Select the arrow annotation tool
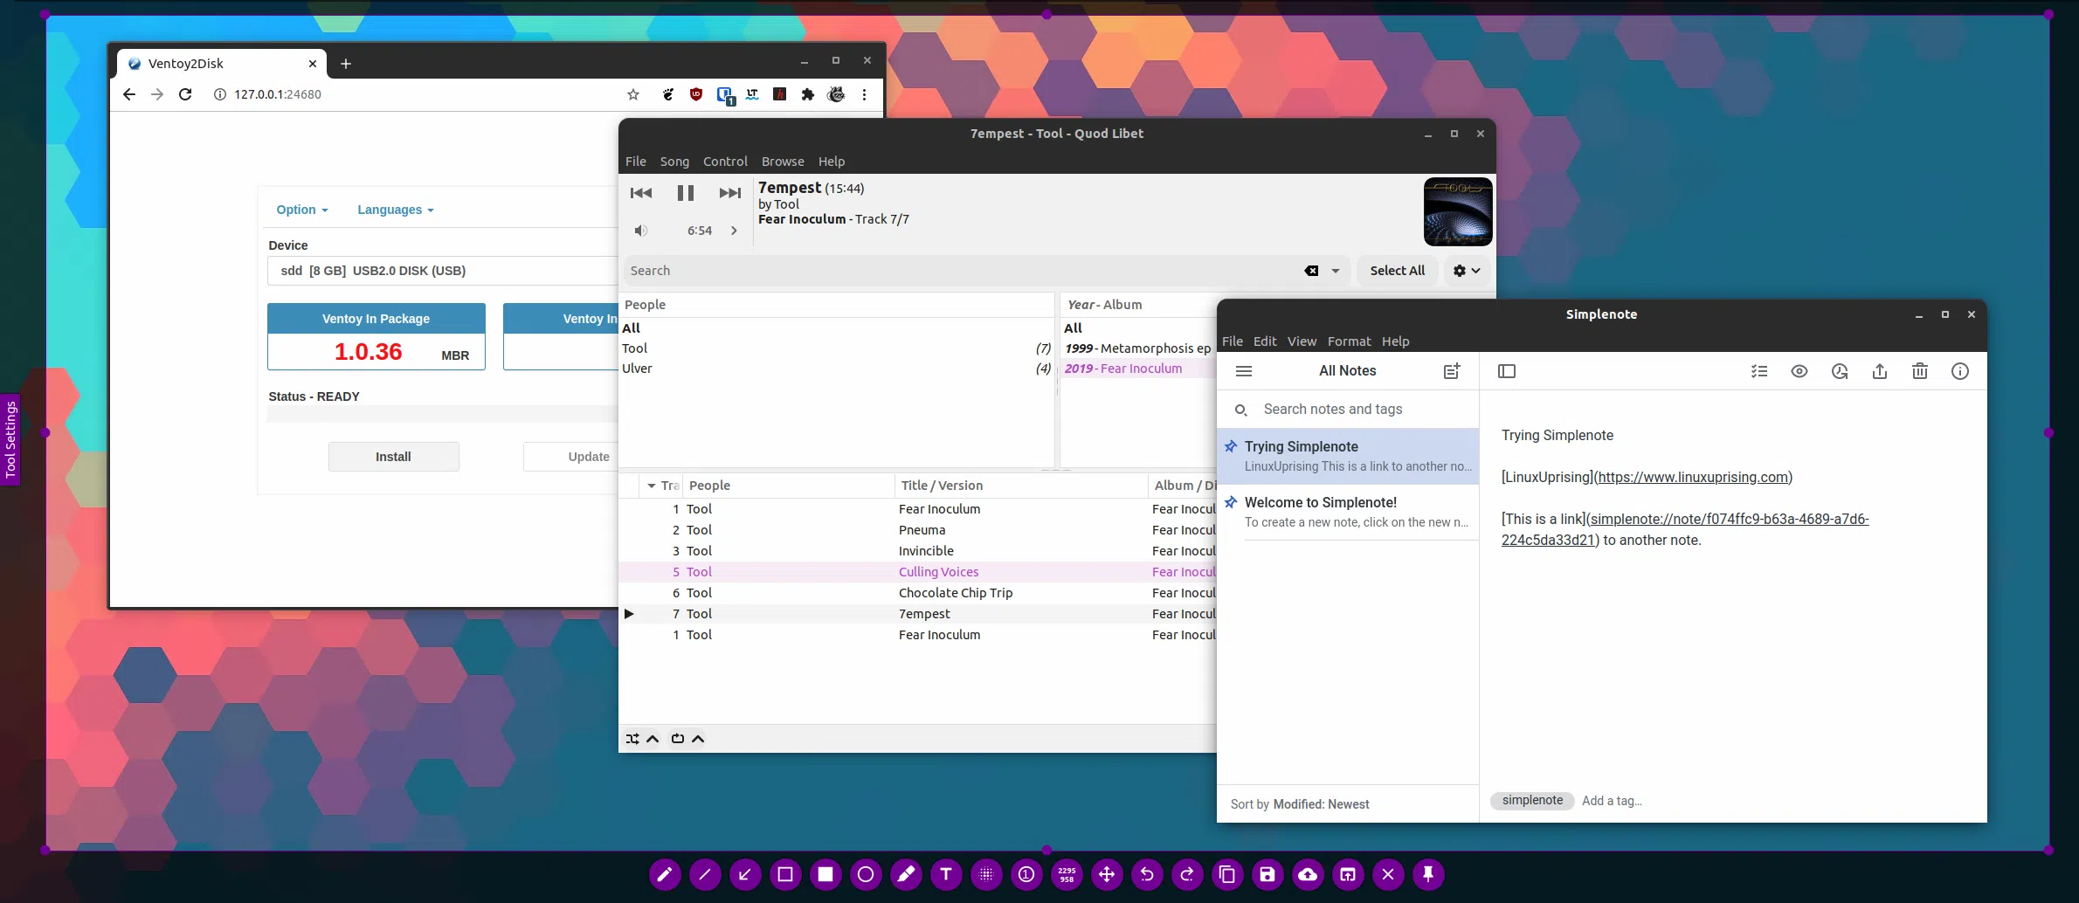 tap(745, 874)
